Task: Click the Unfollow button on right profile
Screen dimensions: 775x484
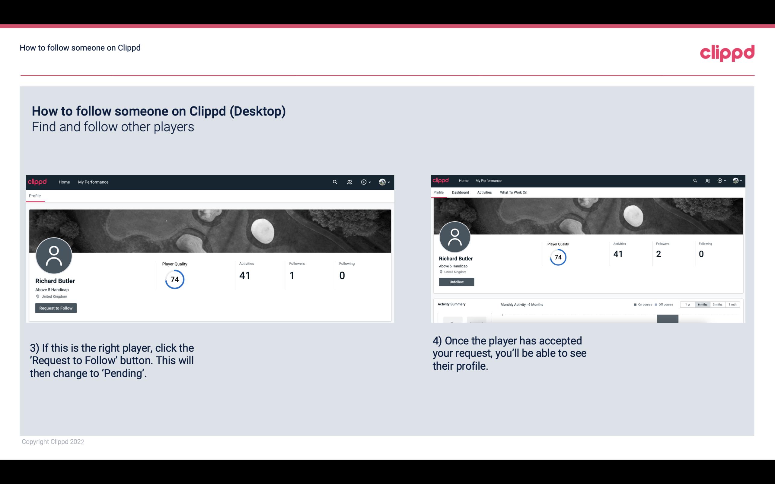Action: pos(456,282)
